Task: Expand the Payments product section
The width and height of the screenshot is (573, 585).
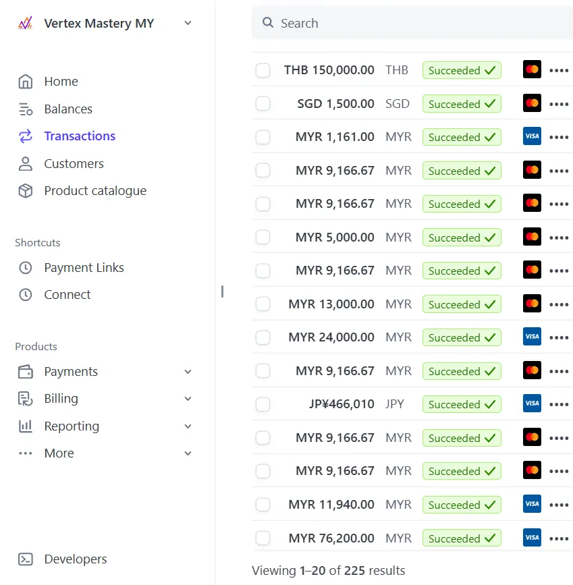Action: pos(188,372)
